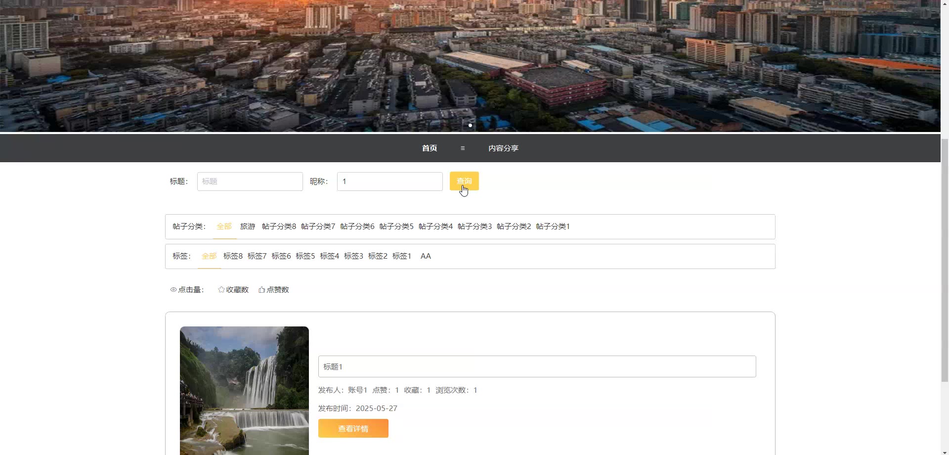949x455 pixels.
Task: Click the star icon for 收藏数
Action: [x=221, y=290]
